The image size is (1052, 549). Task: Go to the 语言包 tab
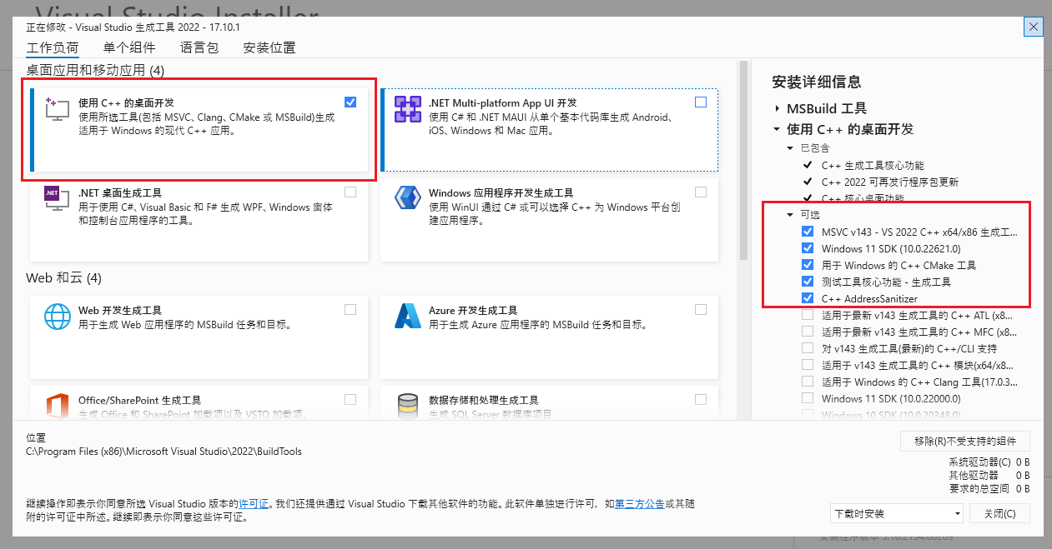coord(199,48)
